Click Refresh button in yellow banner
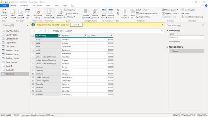The height and width of the screenshot is (117, 208). [x=76, y=25]
